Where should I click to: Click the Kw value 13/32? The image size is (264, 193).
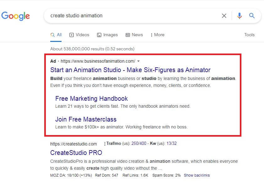172,144
